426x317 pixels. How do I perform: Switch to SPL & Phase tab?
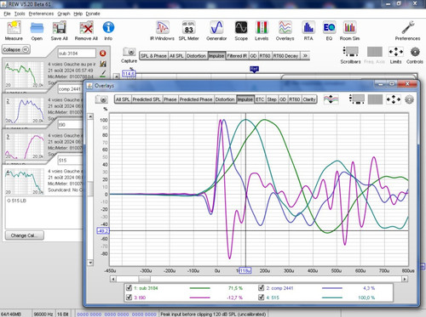(x=153, y=56)
